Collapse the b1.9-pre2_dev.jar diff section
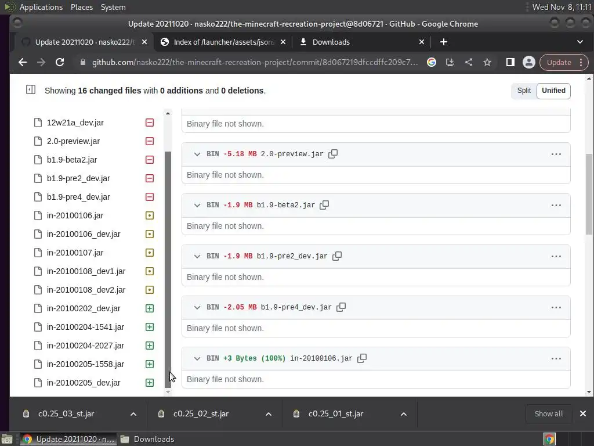The height and width of the screenshot is (446, 594). (x=197, y=256)
